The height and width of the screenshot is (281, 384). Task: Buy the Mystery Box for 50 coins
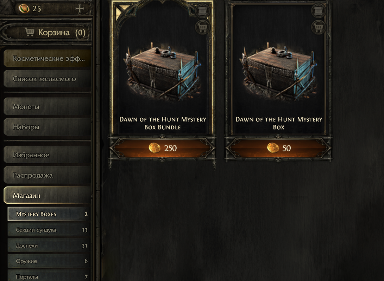[278, 148]
